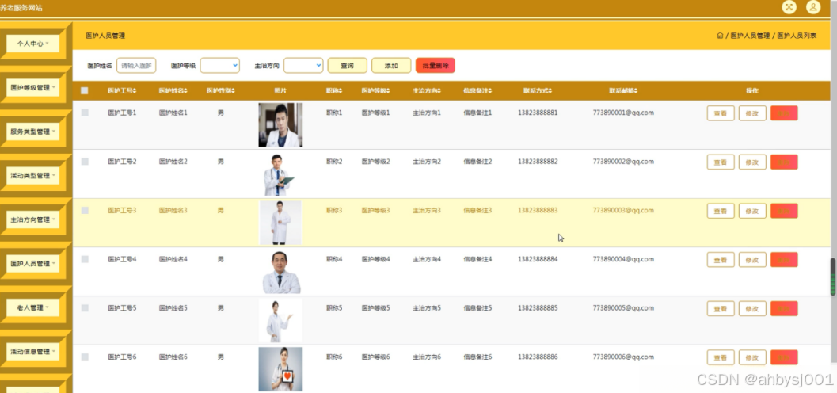Screen dimensions: 837x393
Task: Click 查看 for 医护工号5 row
Action: pyautogui.click(x=721, y=309)
